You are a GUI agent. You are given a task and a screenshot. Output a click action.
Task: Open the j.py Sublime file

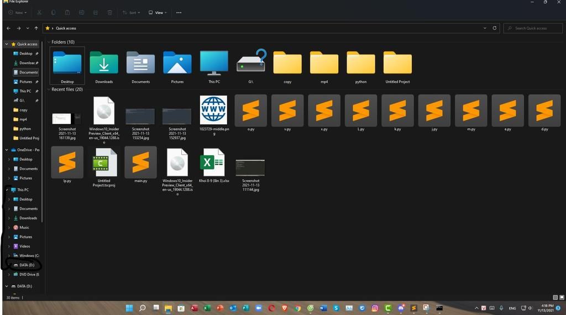[434, 111]
